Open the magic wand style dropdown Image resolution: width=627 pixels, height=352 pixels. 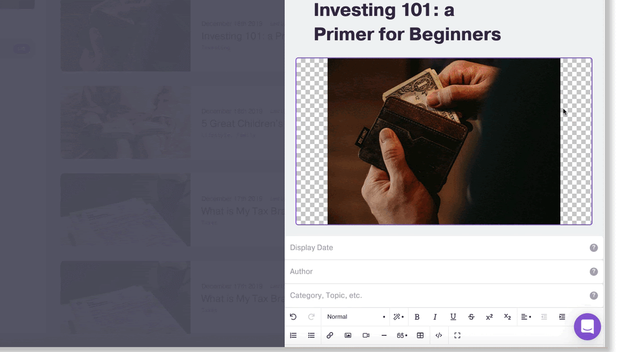(x=398, y=317)
